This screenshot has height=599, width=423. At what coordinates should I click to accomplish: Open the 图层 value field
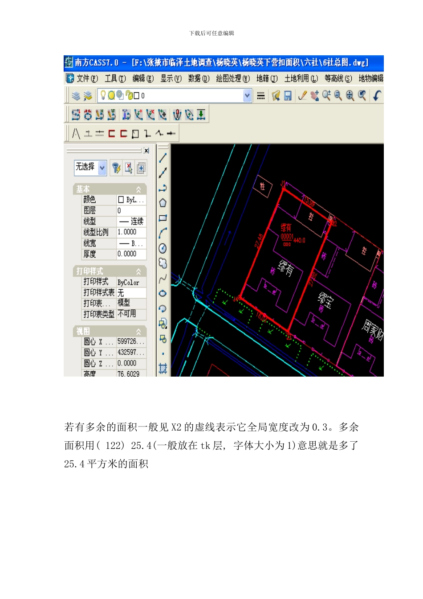pos(131,210)
